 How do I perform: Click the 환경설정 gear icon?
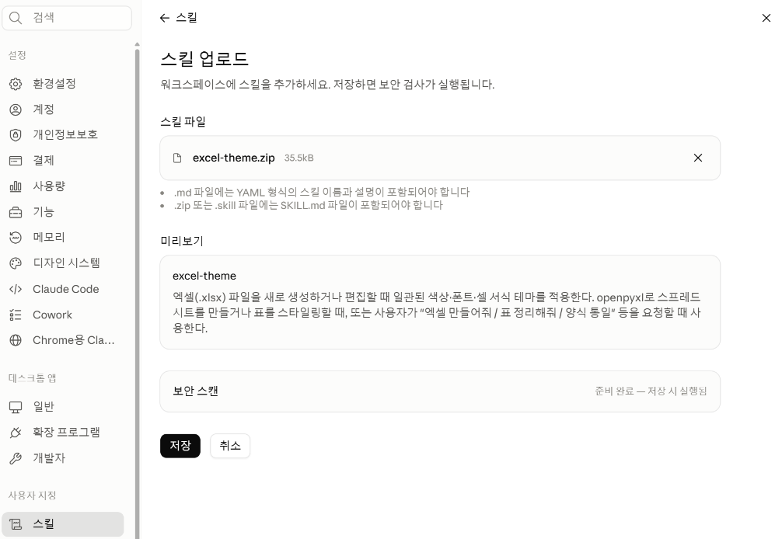tap(16, 84)
